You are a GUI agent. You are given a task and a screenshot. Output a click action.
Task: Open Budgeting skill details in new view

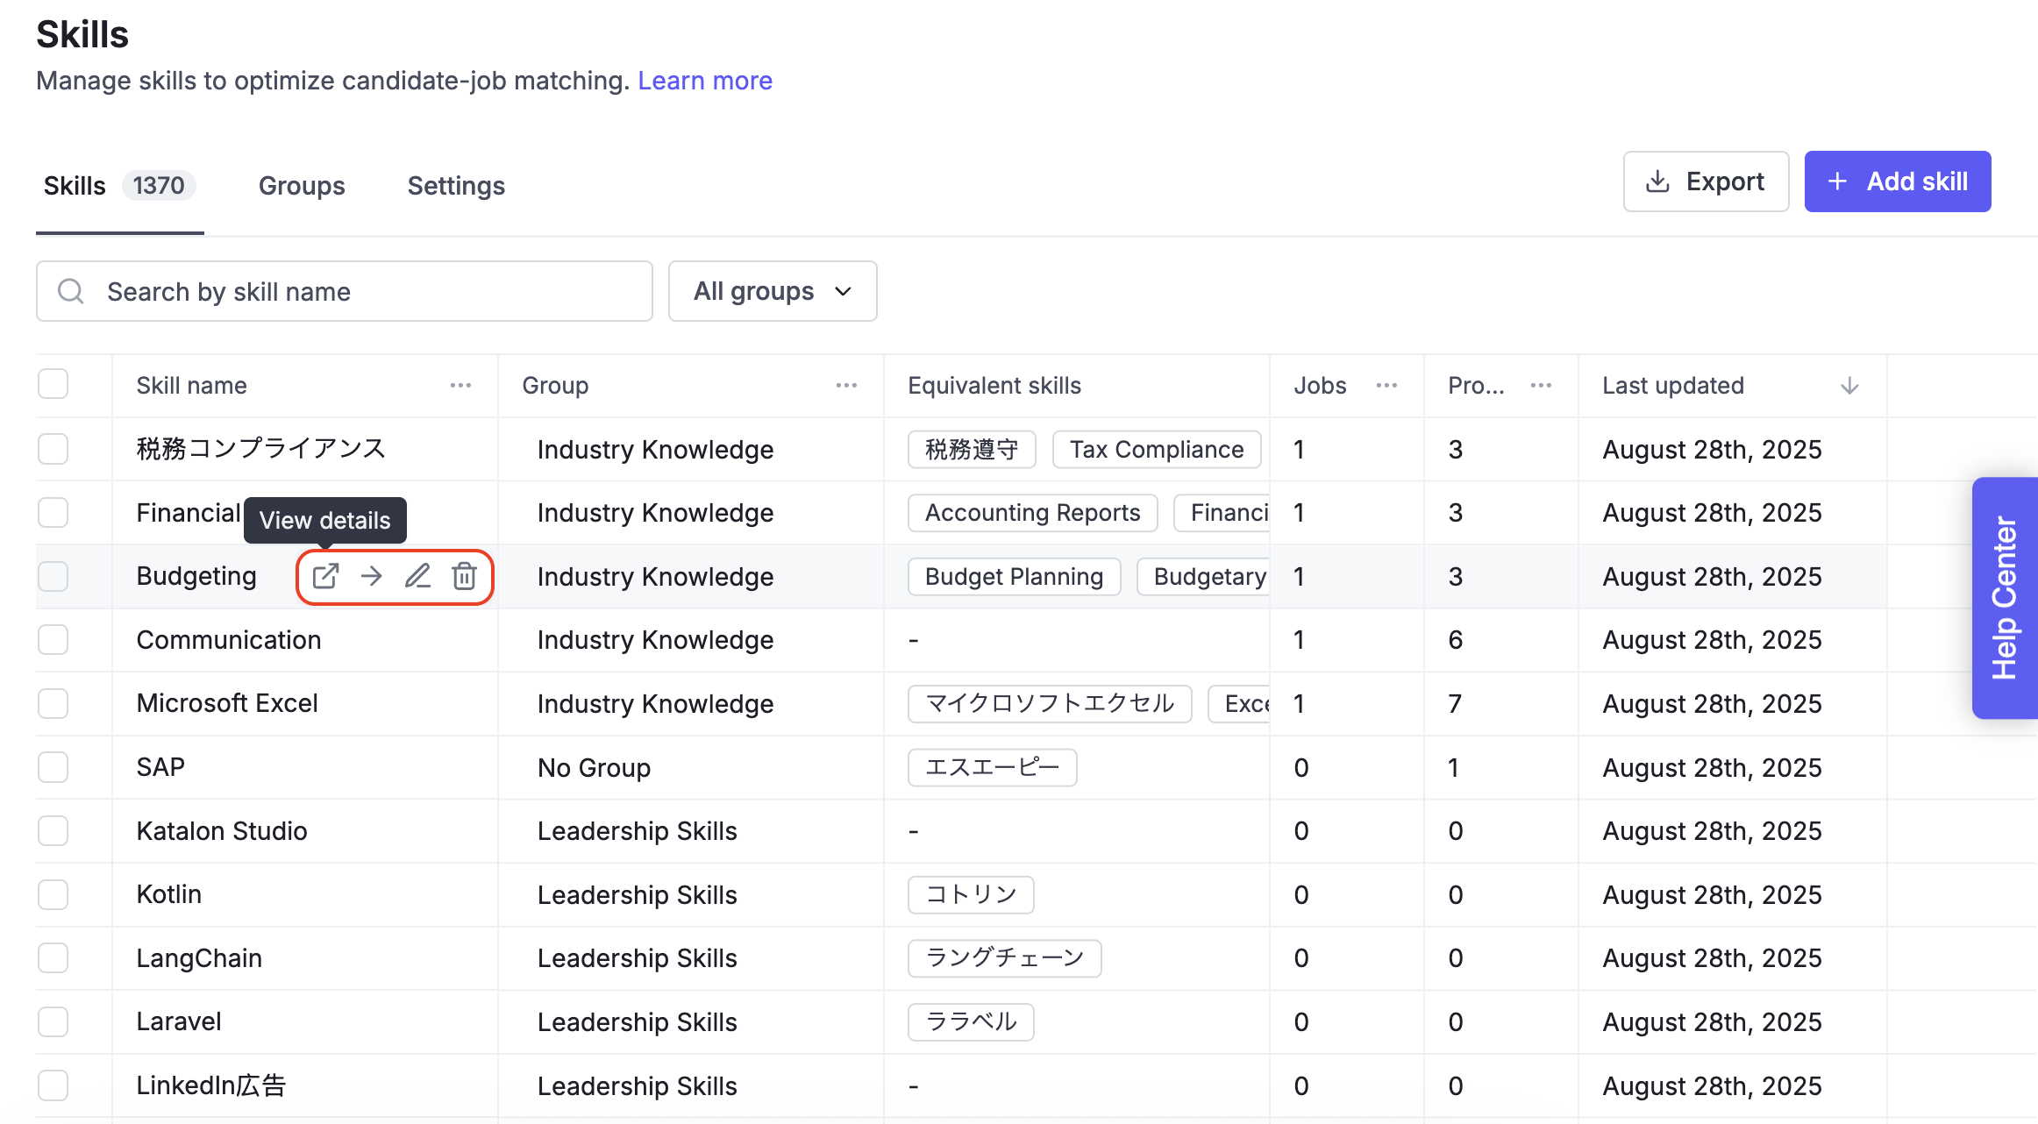click(x=325, y=576)
